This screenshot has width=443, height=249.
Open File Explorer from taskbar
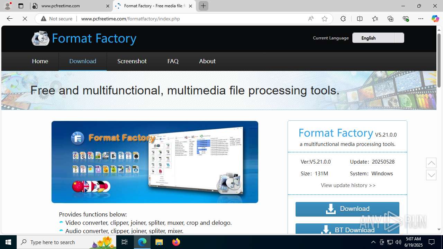coord(159,242)
